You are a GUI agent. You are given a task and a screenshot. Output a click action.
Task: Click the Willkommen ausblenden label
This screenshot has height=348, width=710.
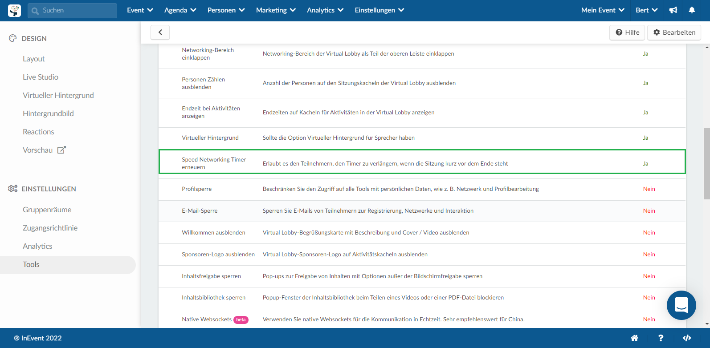(213, 233)
